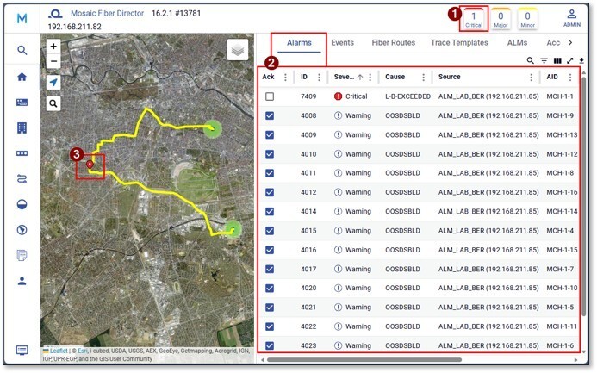The image size is (597, 373).
Task: Search the alarms table with magnifier icon
Action: click(530, 60)
